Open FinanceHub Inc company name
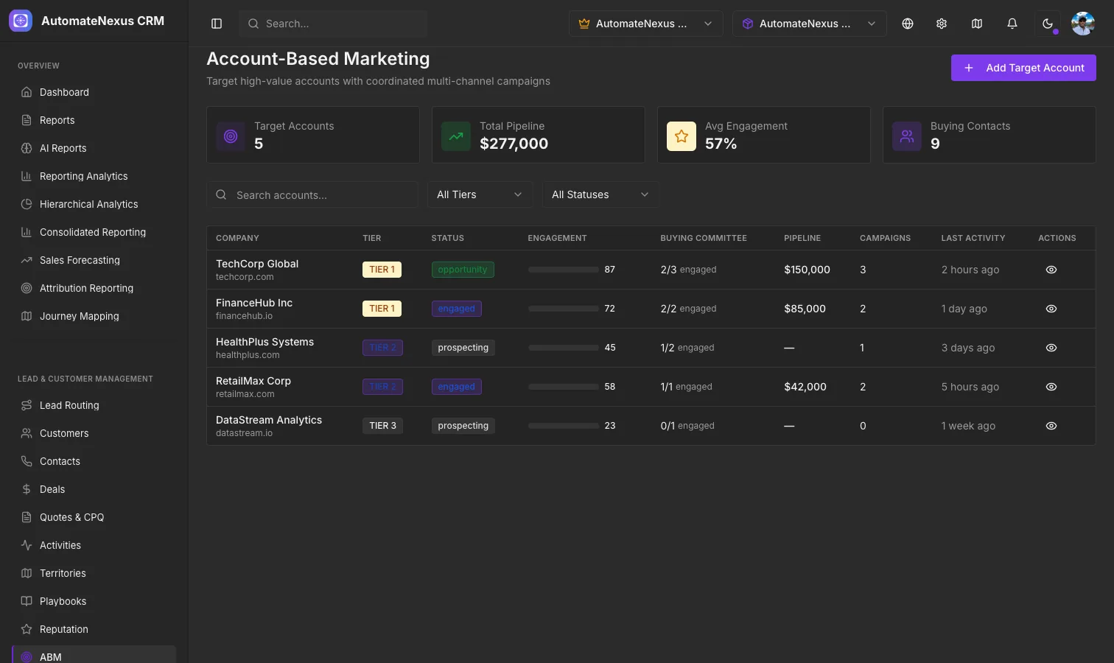 tap(254, 303)
